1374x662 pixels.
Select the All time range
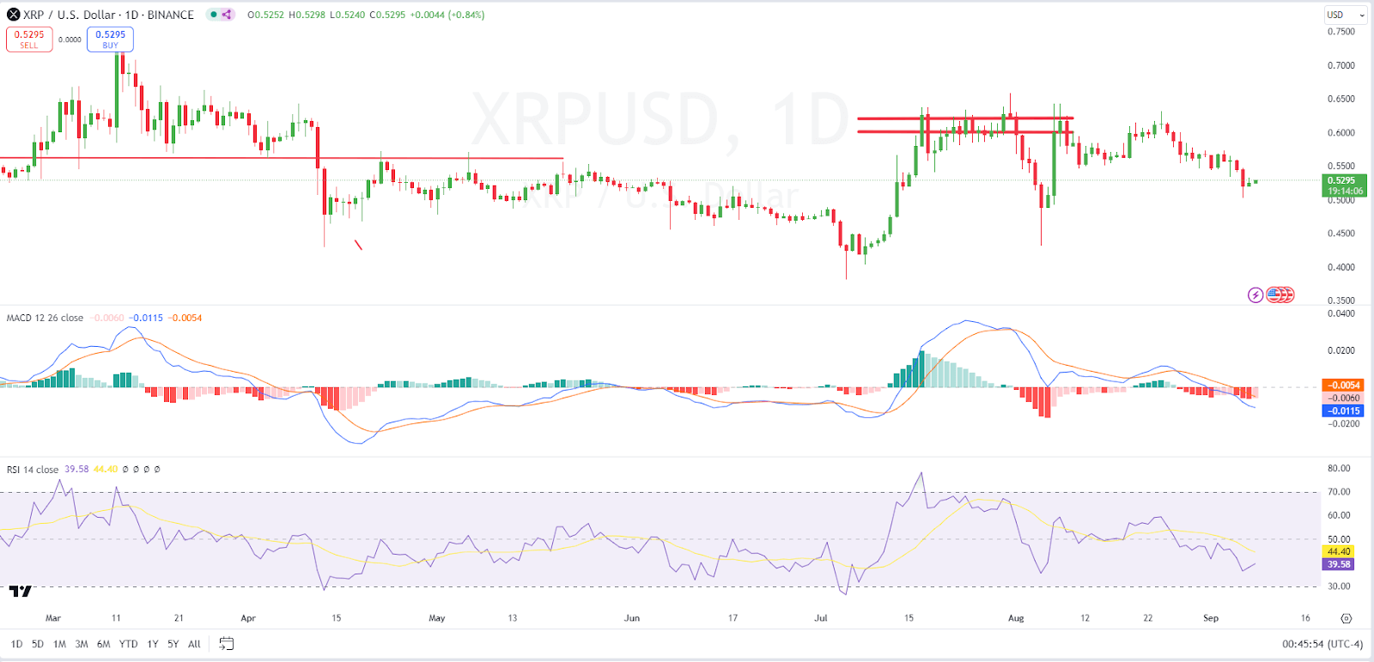[194, 644]
